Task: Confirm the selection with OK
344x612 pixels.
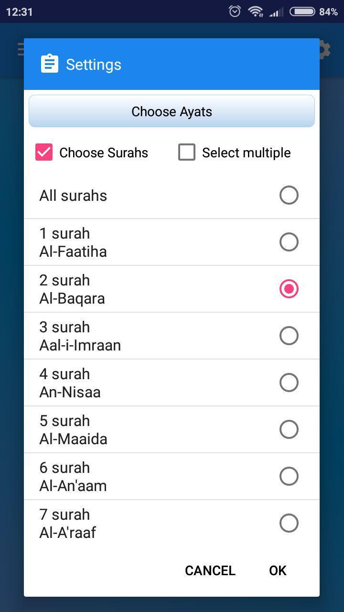Action: pyautogui.click(x=277, y=570)
